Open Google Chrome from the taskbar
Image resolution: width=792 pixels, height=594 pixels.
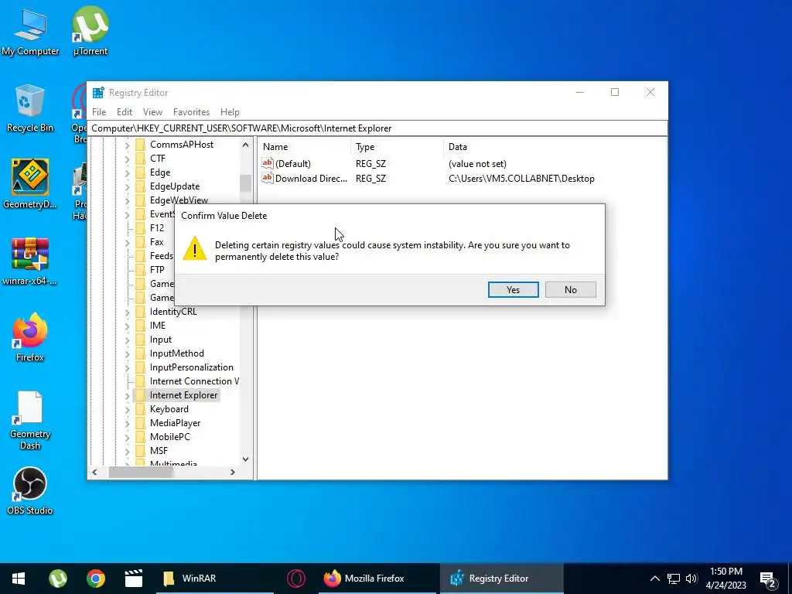[x=95, y=579]
